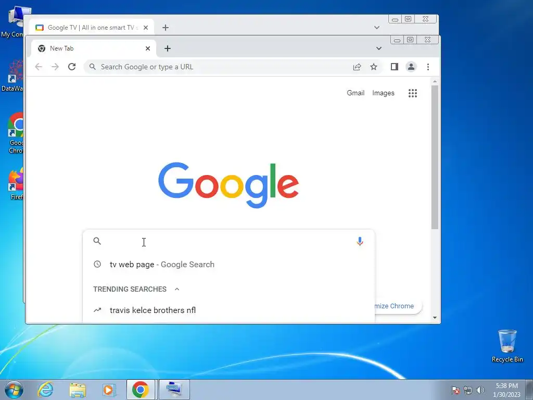Open new tab in front Chrome window
The image size is (533, 400).
[168, 48]
